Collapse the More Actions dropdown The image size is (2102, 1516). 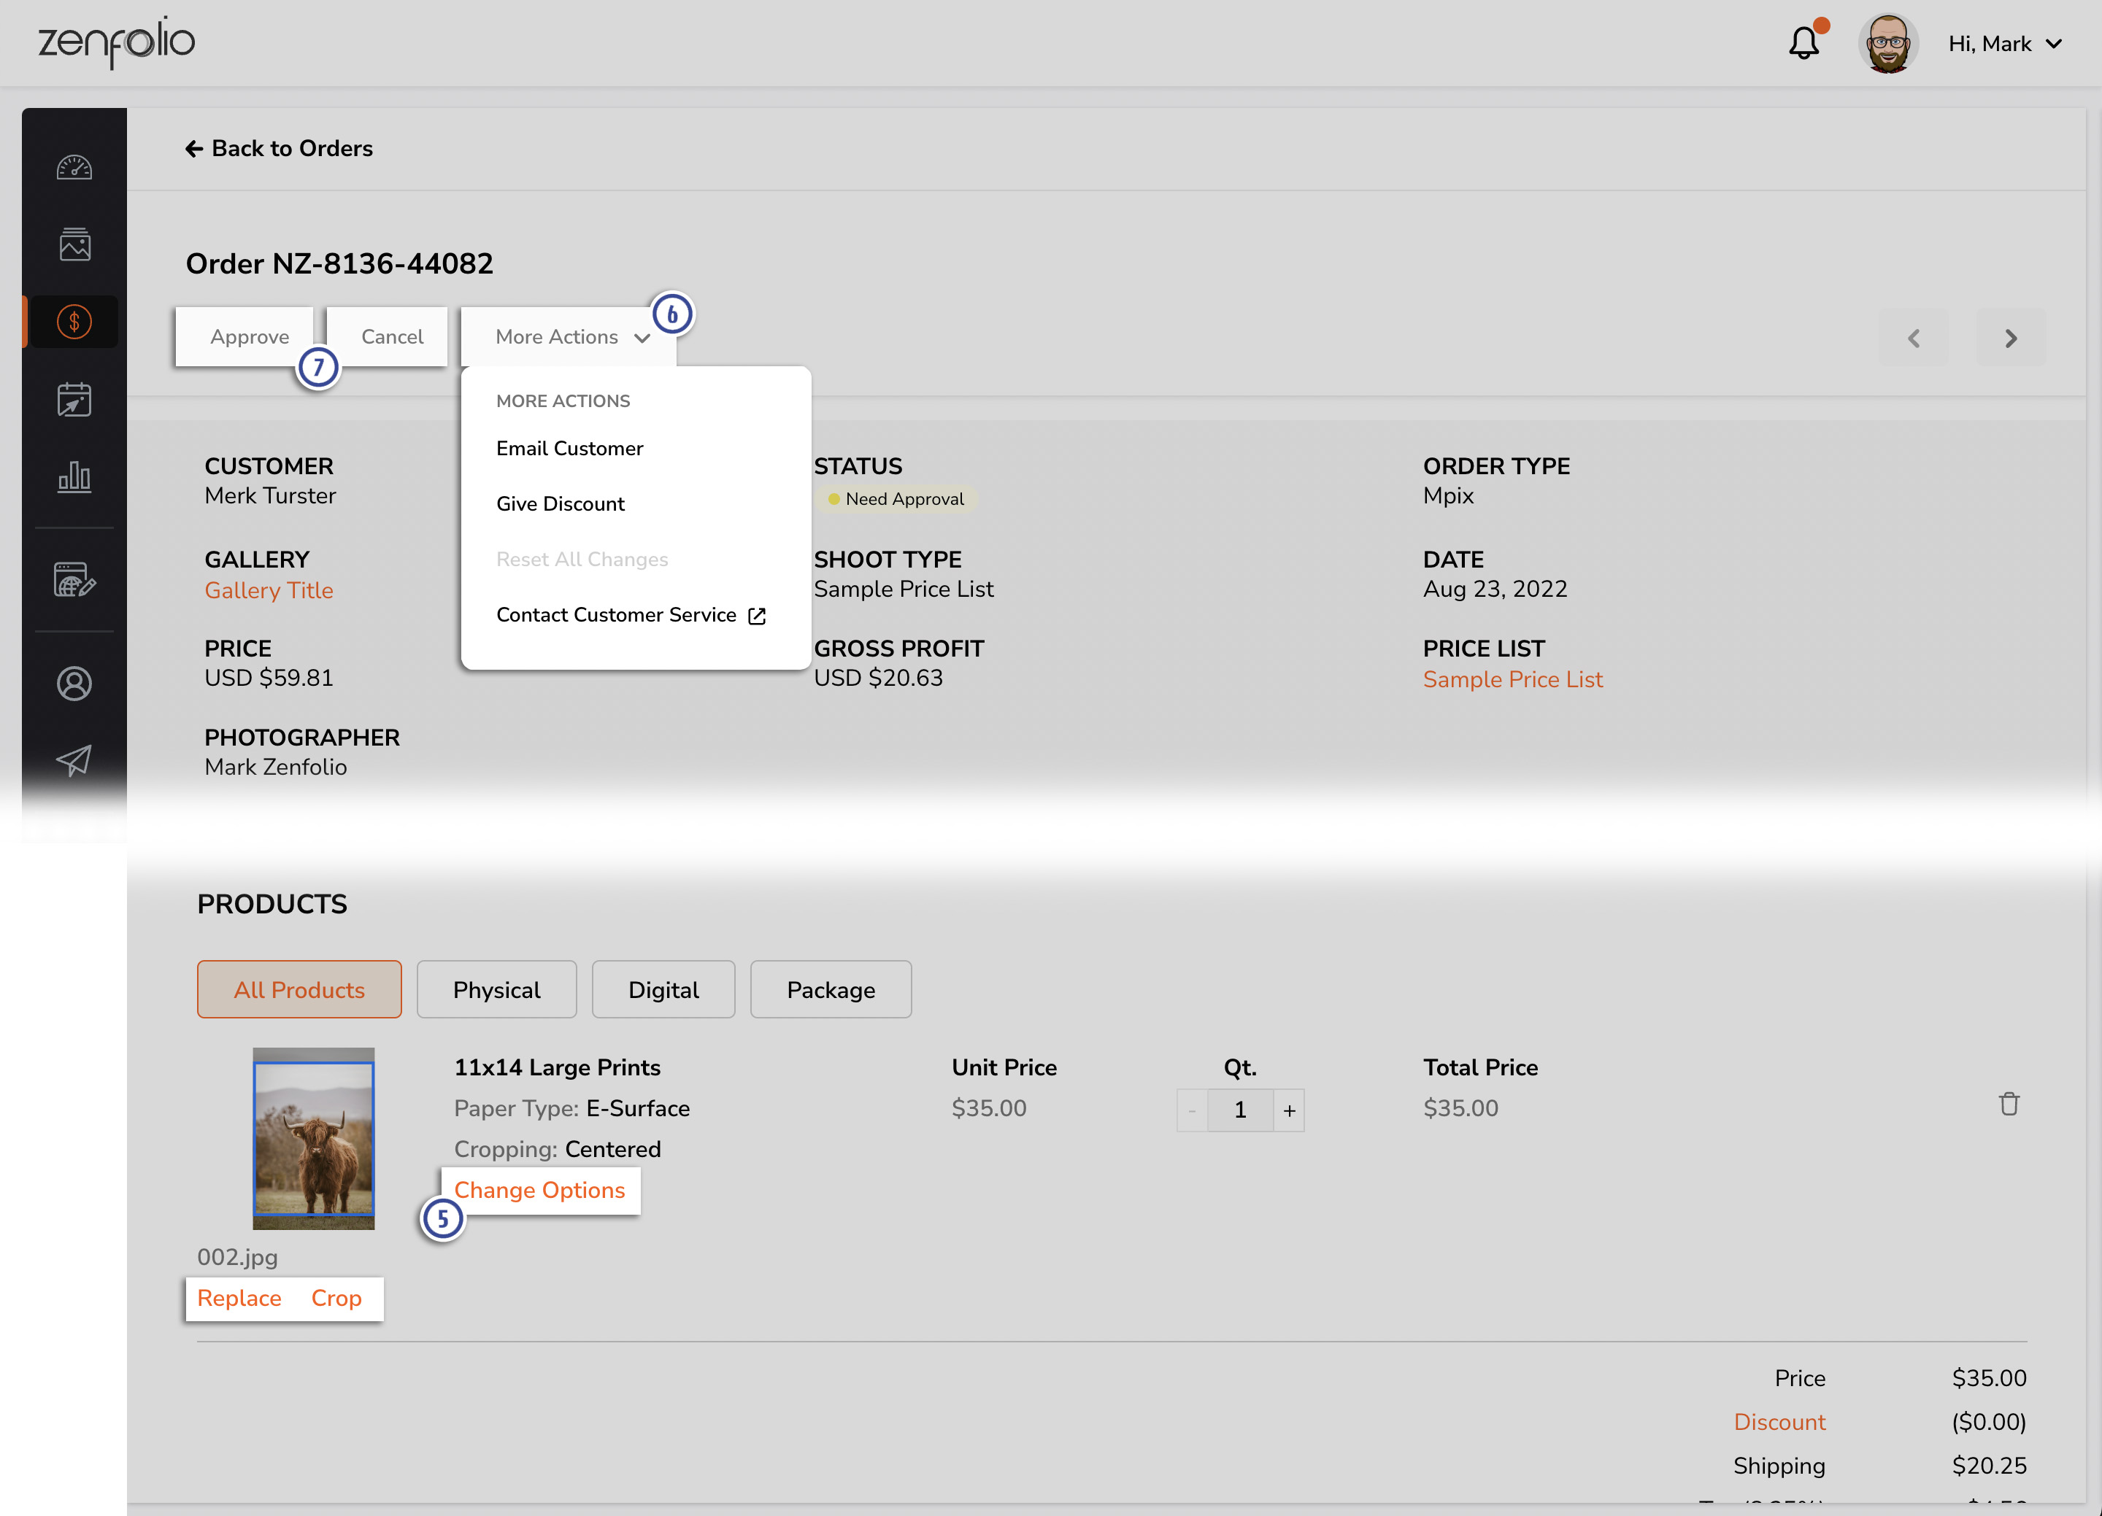point(570,336)
